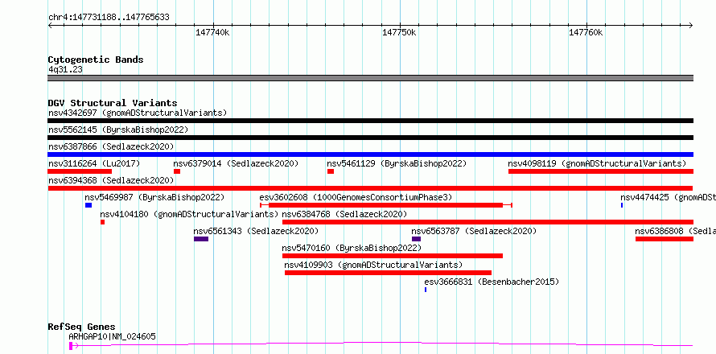
Task: Click the 147740k ruler tick label
Action: [213, 32]
